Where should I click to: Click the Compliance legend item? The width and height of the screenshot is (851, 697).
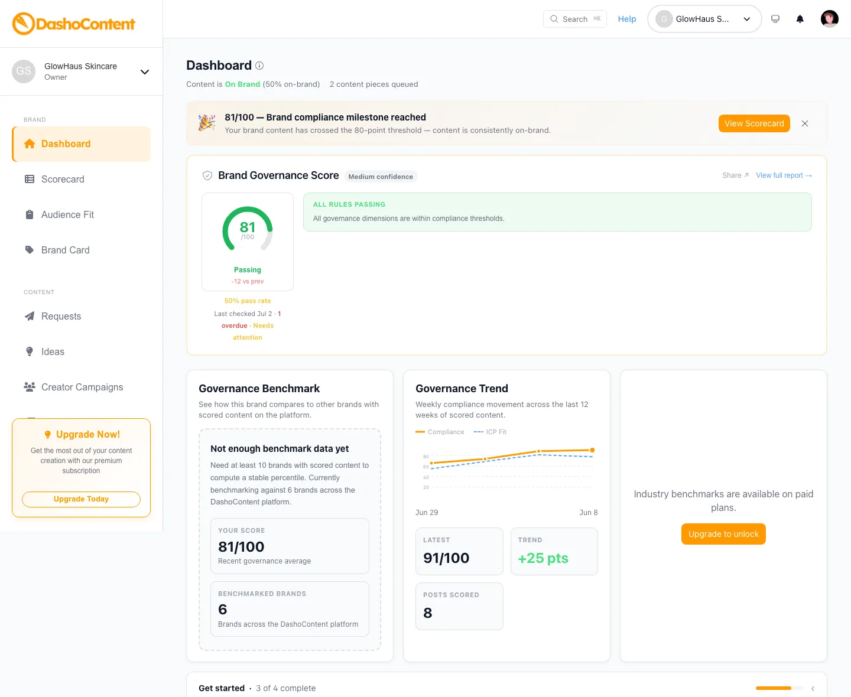tap(440, 432)
